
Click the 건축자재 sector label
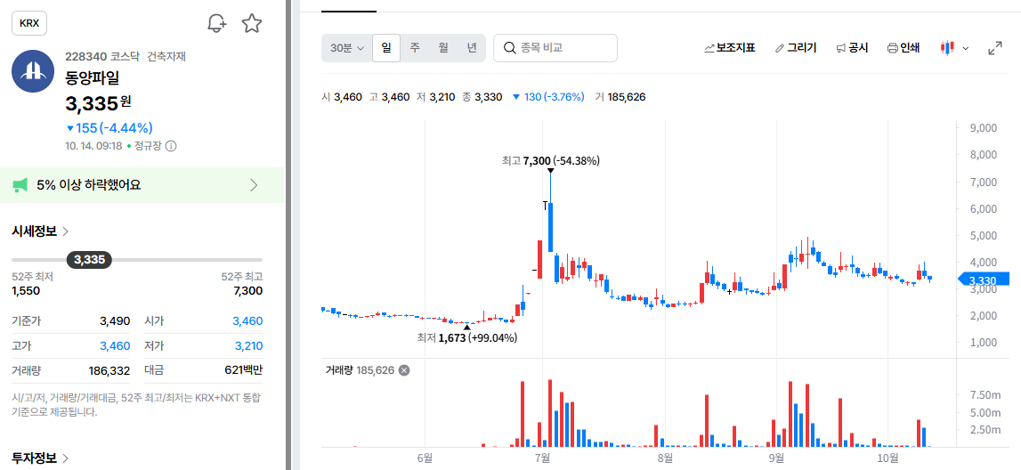click(166, 57)
